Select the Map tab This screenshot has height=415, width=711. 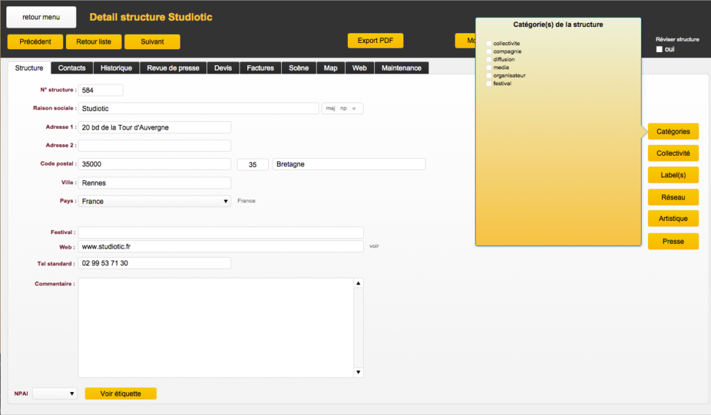[x=331, y=68]
